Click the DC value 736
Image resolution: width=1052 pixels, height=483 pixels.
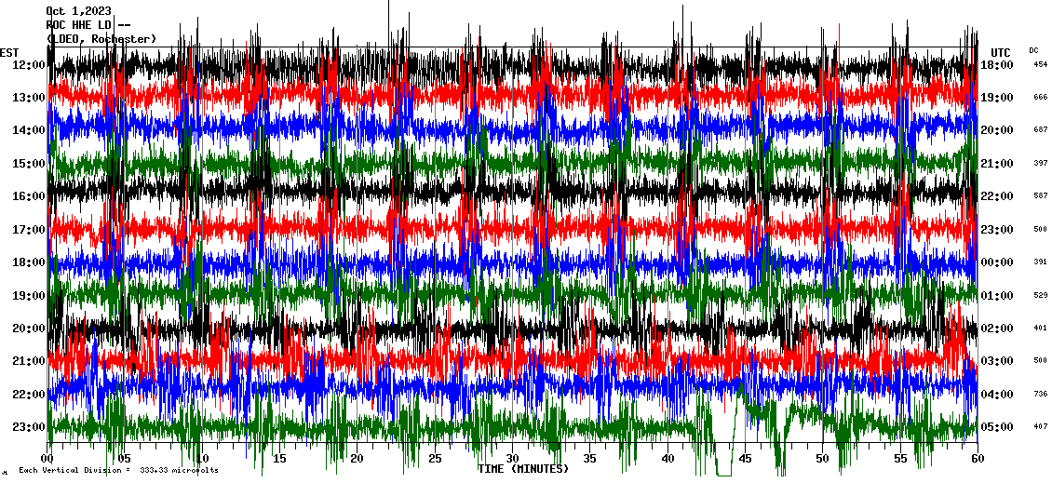(x=1040, y=394)
